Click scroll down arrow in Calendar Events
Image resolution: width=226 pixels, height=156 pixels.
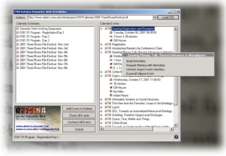(175, 125)
